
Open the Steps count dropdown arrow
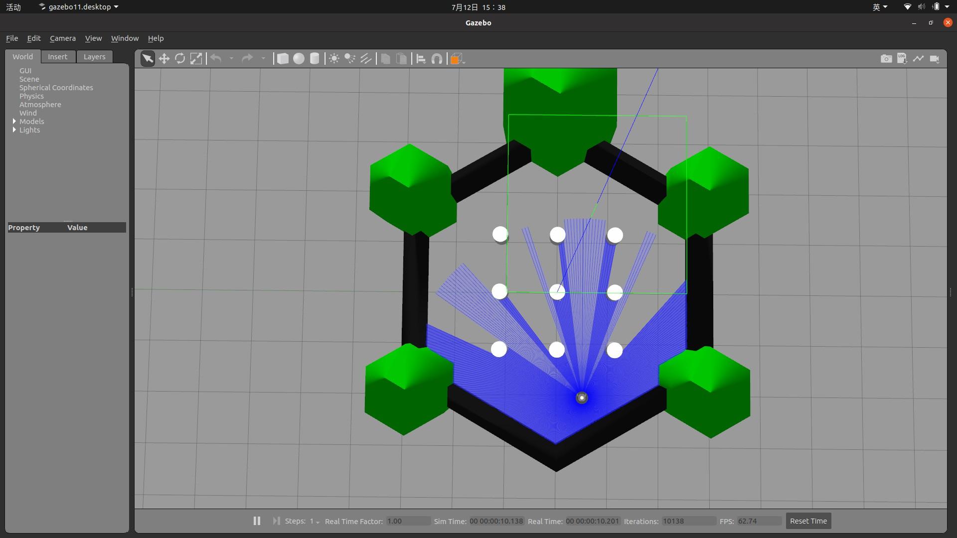coord(318,522)
